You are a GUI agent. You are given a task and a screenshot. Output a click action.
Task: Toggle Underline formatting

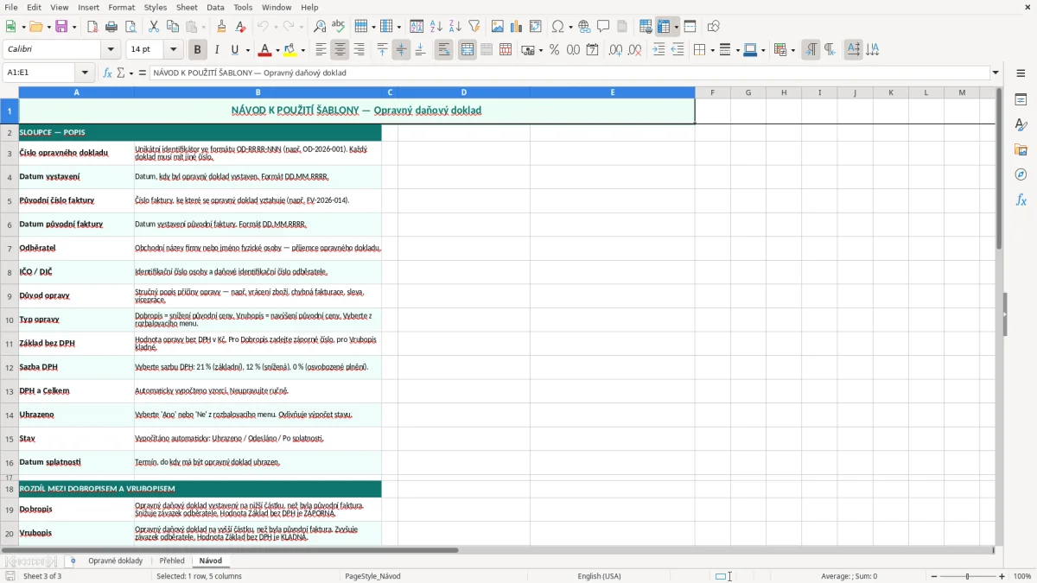234,50
